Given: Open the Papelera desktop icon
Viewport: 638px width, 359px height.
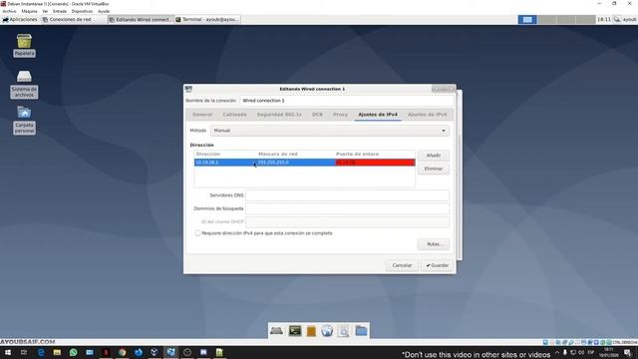Looking at the screenshot, I should (24, 45).
